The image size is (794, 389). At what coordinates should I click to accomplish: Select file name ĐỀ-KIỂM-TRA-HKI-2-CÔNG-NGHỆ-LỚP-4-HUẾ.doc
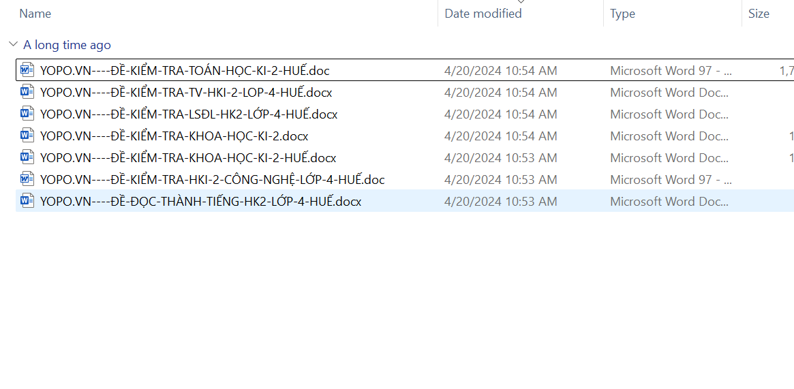pos(212,179)
